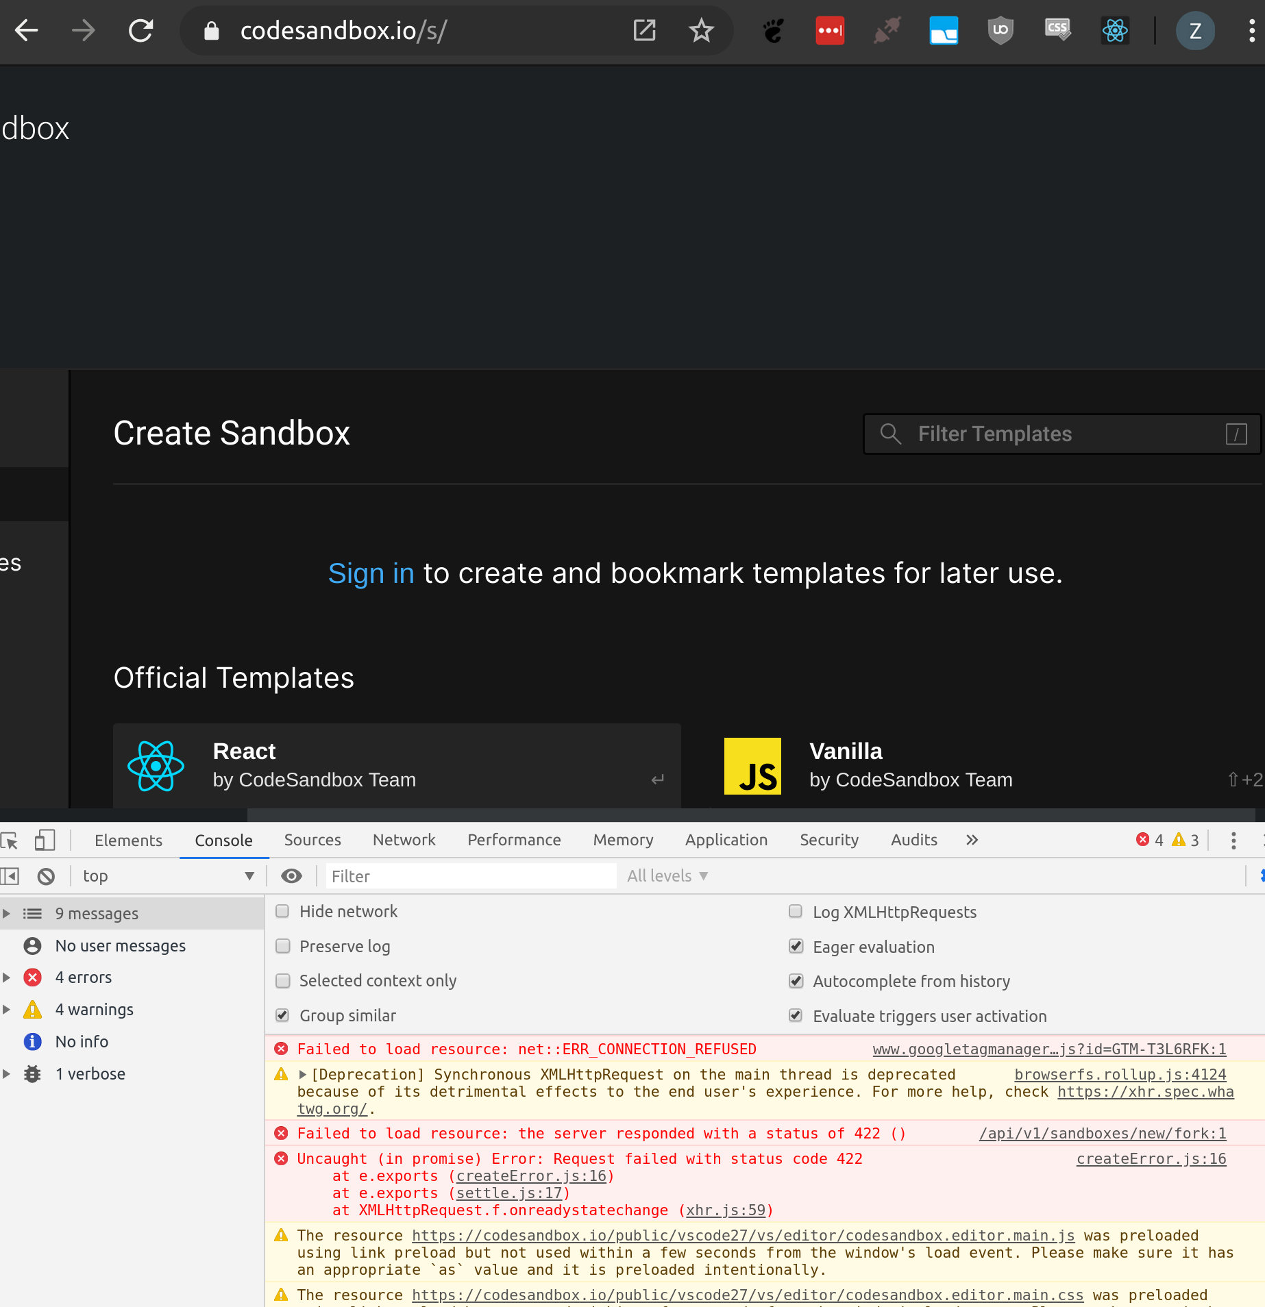1265x1307 pixels.
Task: Focus the Filter Templates search field
Action: (1061, 434)
